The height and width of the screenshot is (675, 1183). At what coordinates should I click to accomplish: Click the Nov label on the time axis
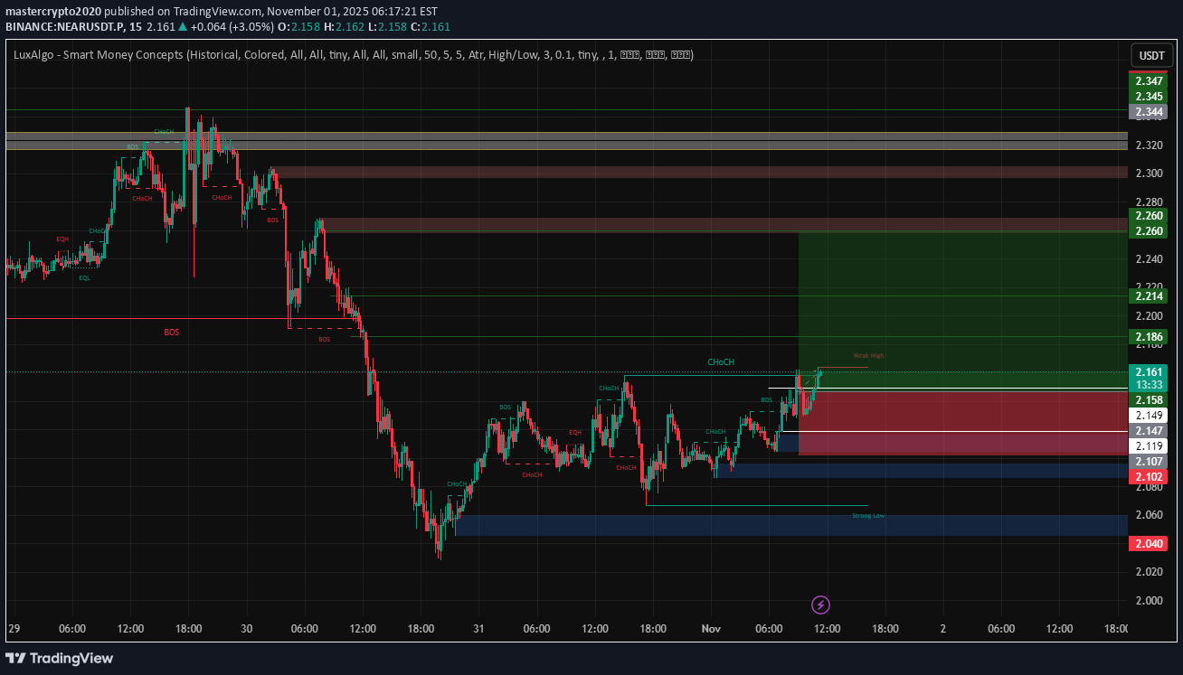tap(711, 628)
